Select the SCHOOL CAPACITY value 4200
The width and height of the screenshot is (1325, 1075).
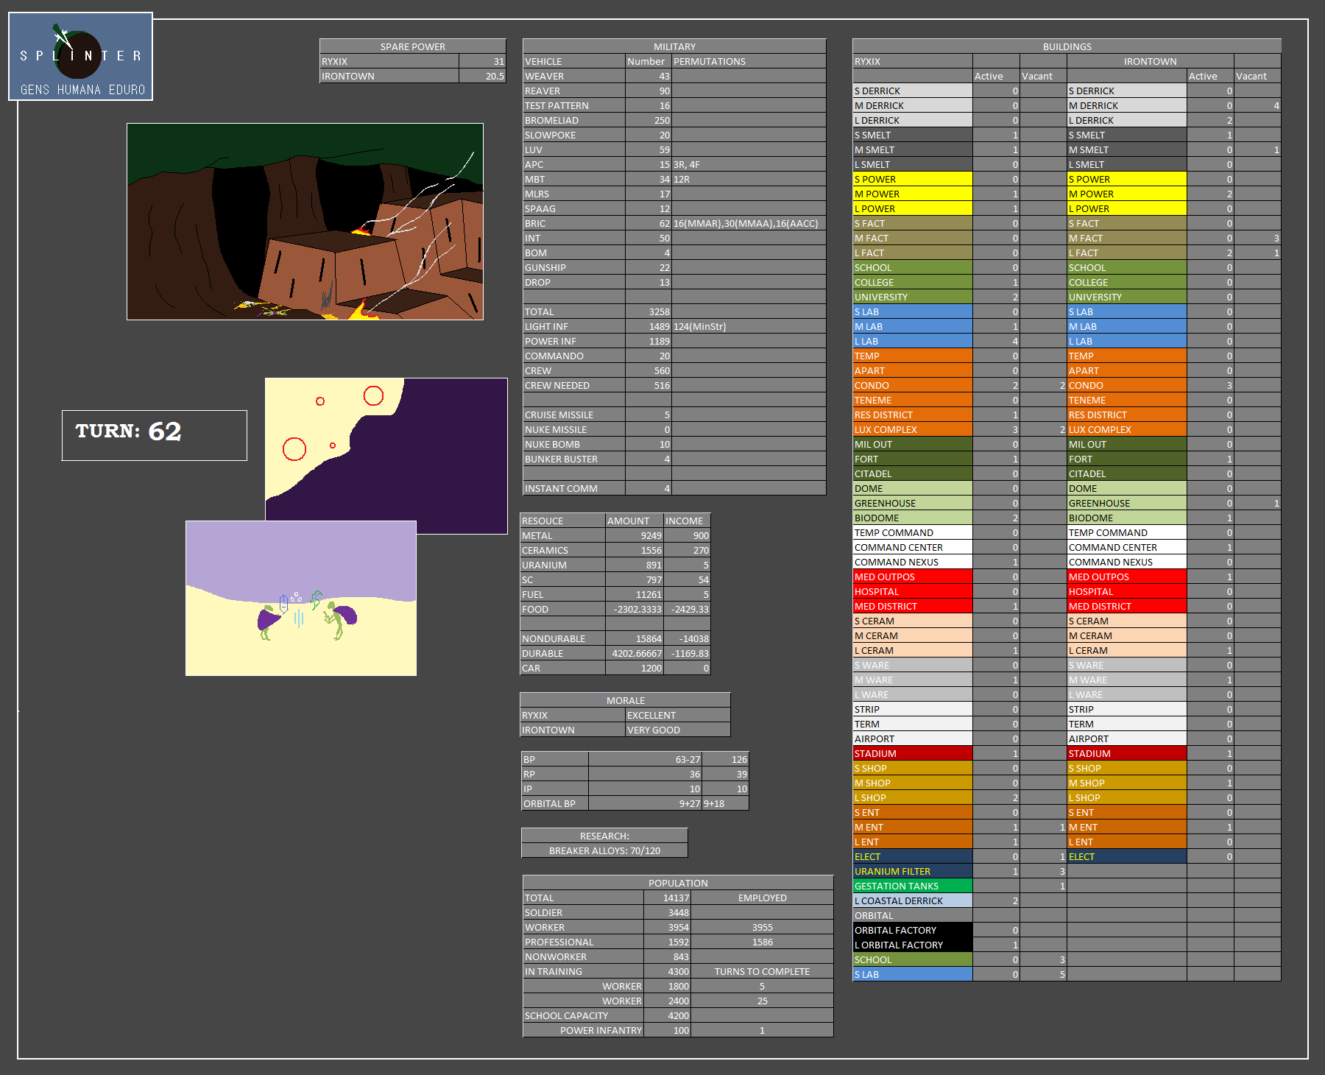pos(667,1015)
